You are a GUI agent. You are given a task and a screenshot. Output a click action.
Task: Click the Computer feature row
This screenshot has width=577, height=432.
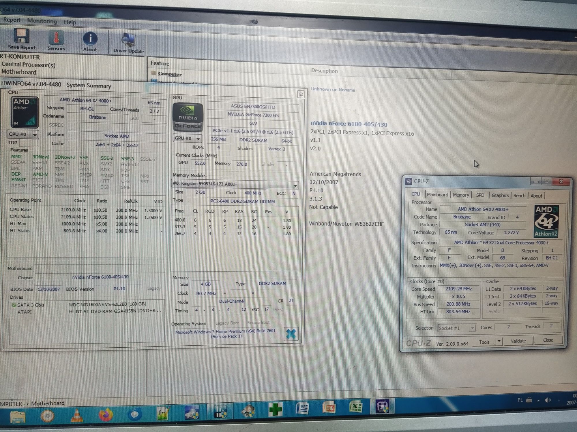[x=170, y=74]
